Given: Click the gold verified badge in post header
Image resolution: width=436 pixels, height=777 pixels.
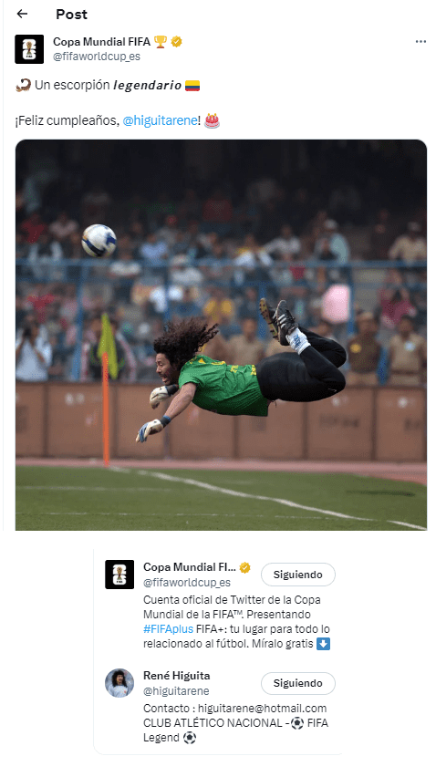Looking at the screenshot, I should pyautogui.click(x=176, y=42).
